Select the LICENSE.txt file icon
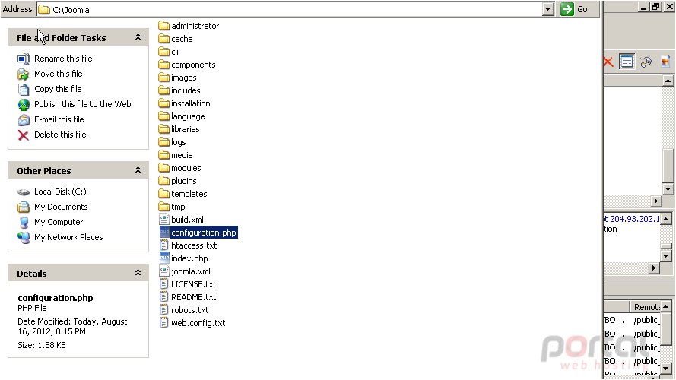Image resolution: width=676 pixels, height=380 pixels. tap(163, 284)
